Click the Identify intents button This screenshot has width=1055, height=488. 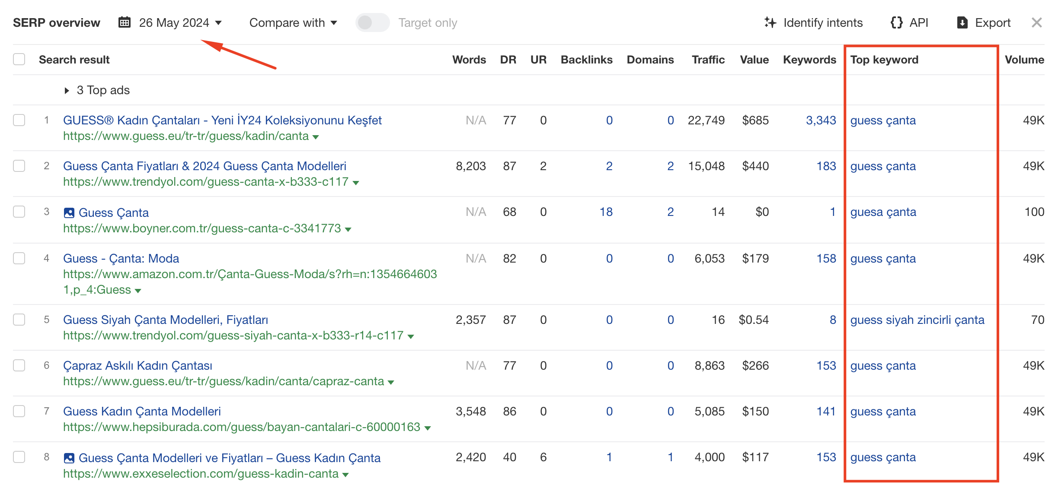pyautogui.click(x=813, y=22)
